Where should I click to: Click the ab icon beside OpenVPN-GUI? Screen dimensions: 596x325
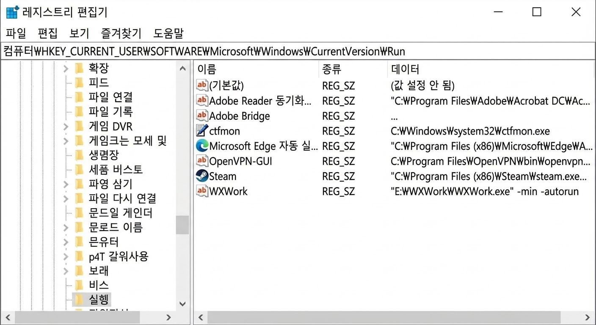(x=202, y=161)
